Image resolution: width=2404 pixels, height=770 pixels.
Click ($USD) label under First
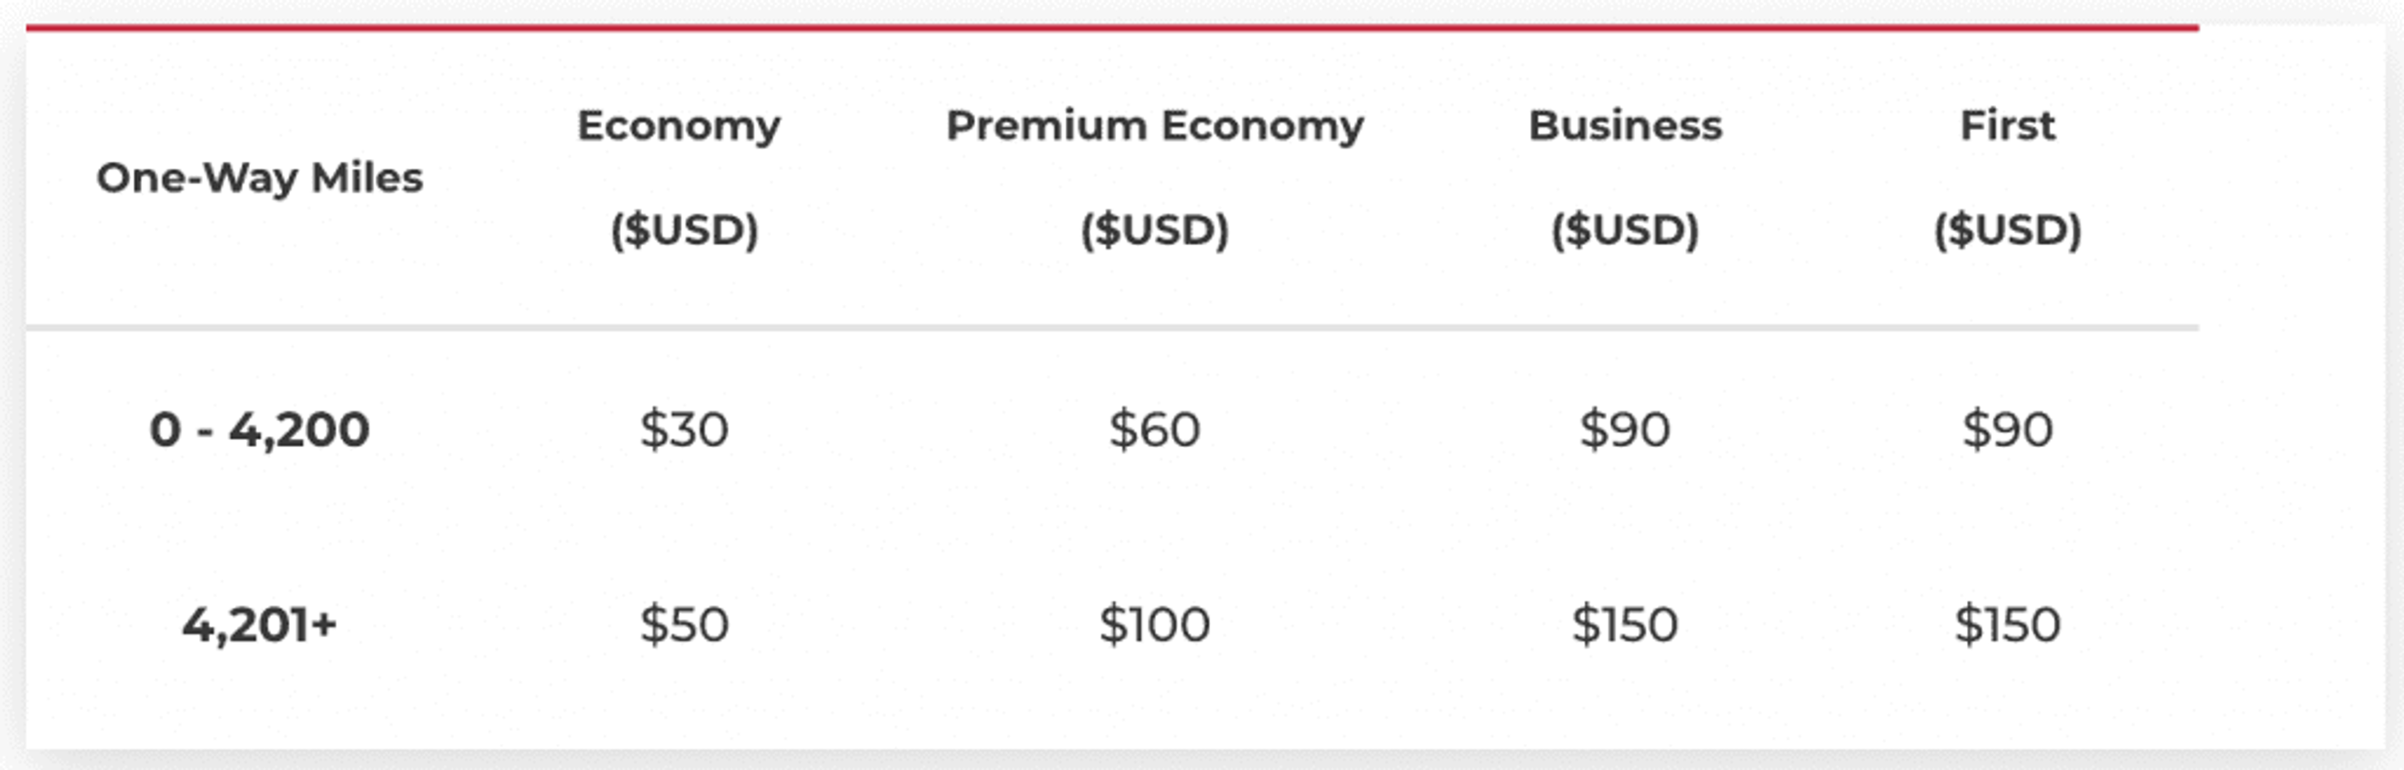[2007, 230]
